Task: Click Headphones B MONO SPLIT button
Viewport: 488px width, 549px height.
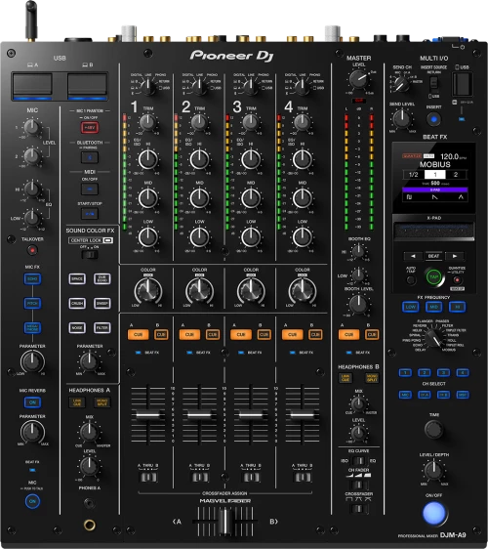Action: tap(372, 378)
